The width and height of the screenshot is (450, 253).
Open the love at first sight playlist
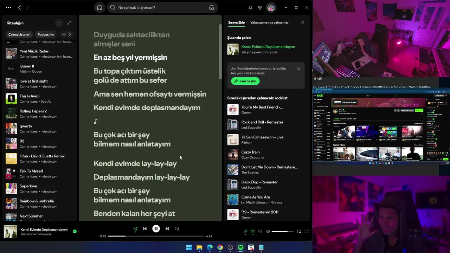[39, 84]
